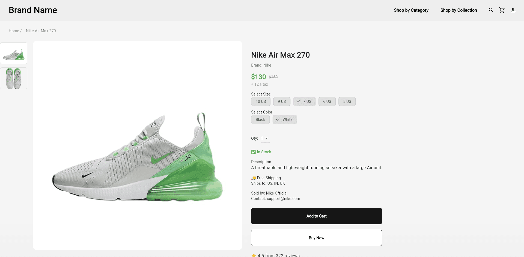This screenshot has width=524, height=257.
Task: Select the White color option
Action: pyautogui.click(x=285, y=119)
